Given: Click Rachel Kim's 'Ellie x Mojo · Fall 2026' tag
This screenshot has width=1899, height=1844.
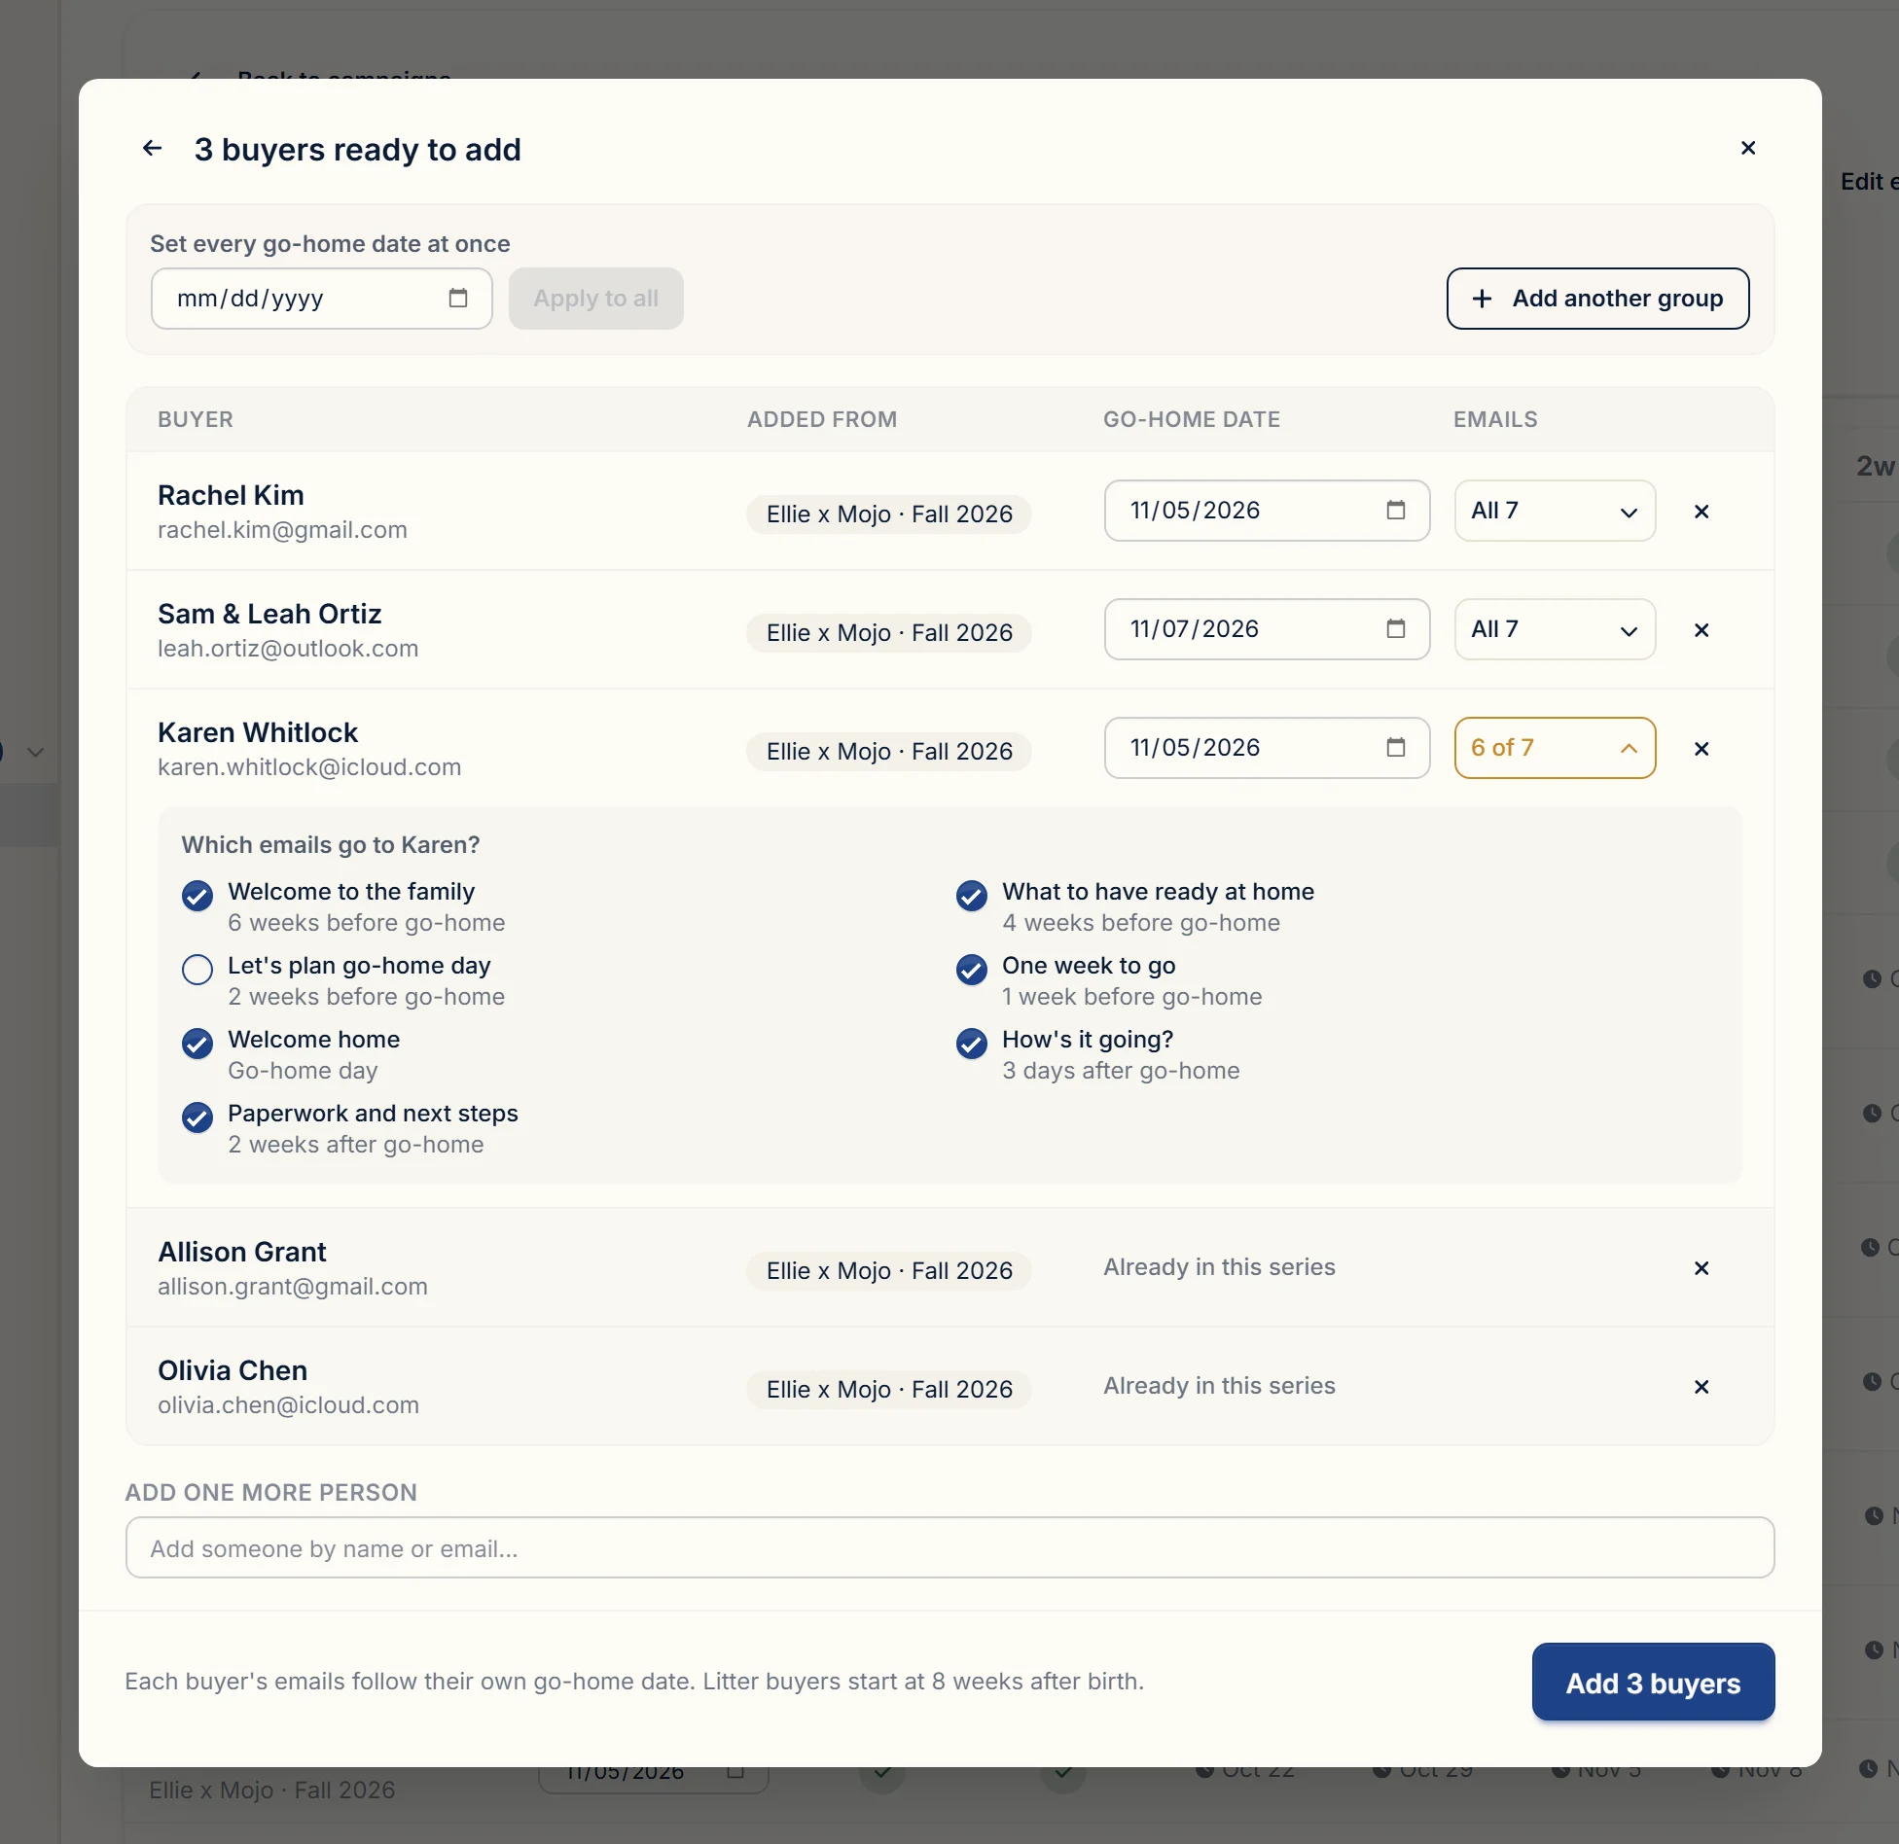Looking at the screenshot, I should [889, 514].
